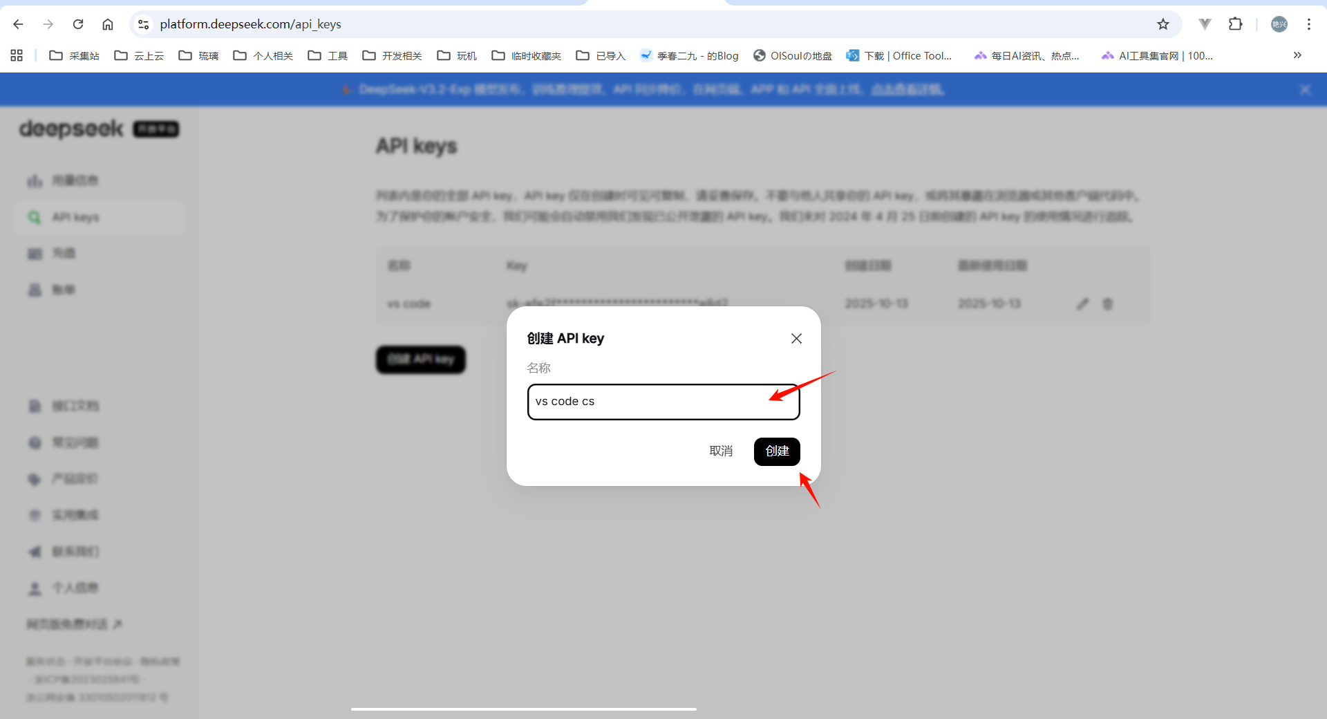This screenshot has width=1327, height=719.
Task: Bookmark this page with star icon
Action: tap(1163, 24)
